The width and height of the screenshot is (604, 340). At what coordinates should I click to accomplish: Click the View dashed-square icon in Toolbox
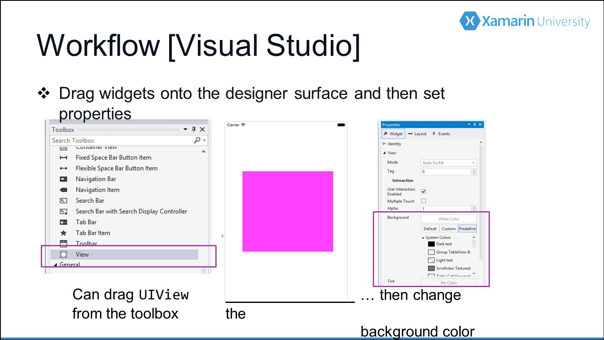tap(63, 254)
